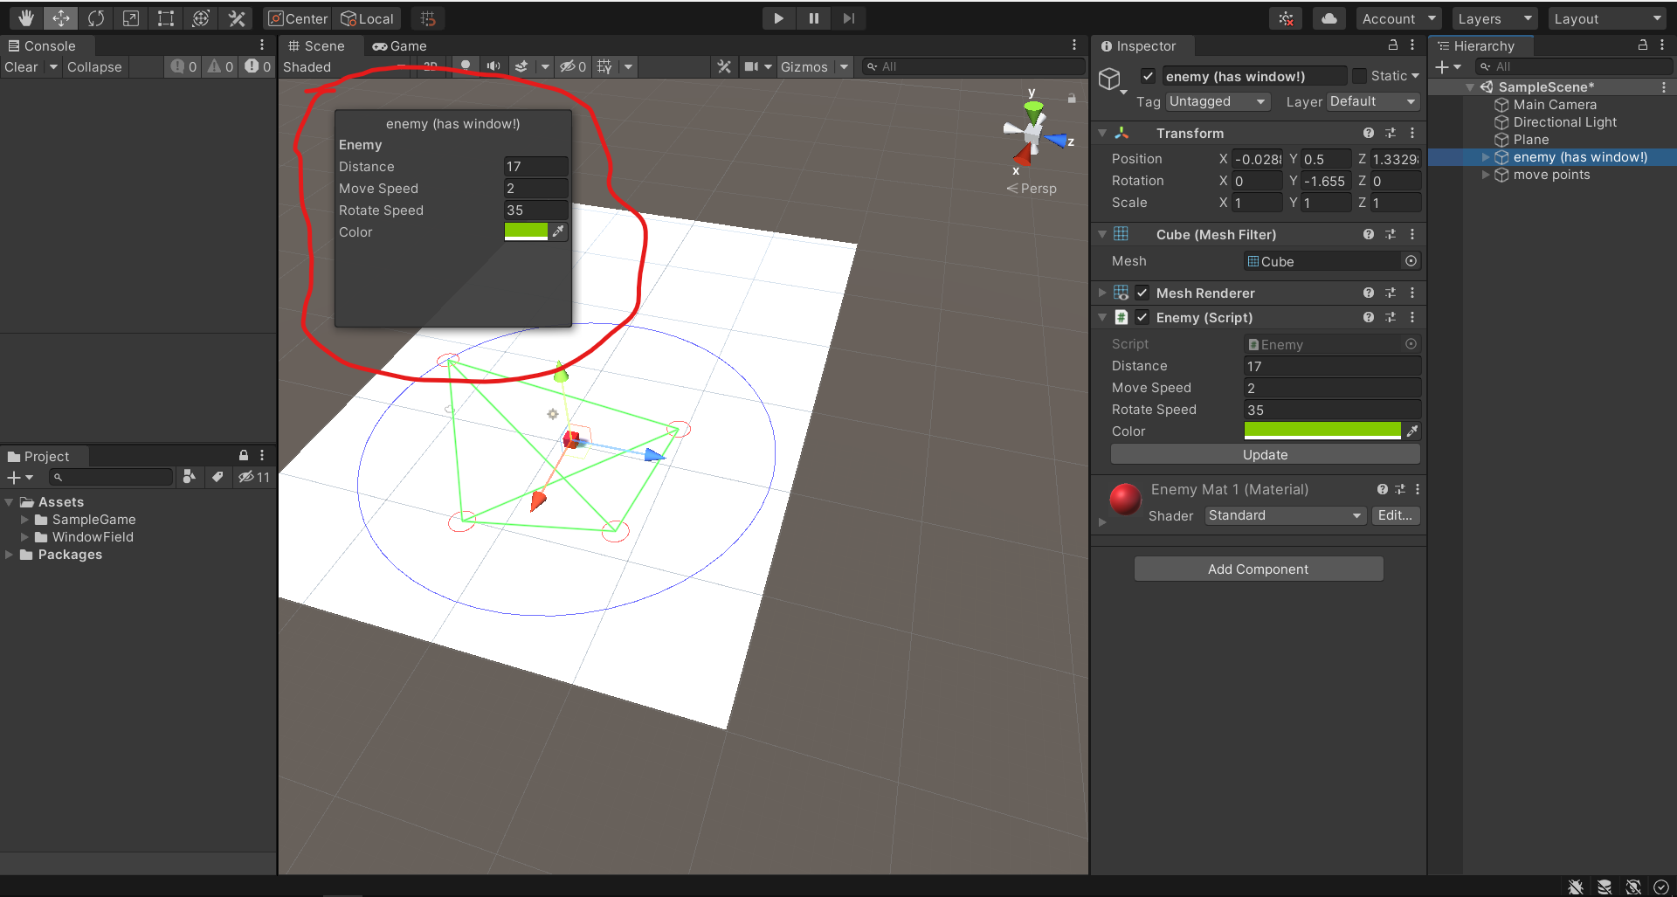1677x897 pixels.
Task: Toggle scene grid visibility icon
Action: [604, 66]
